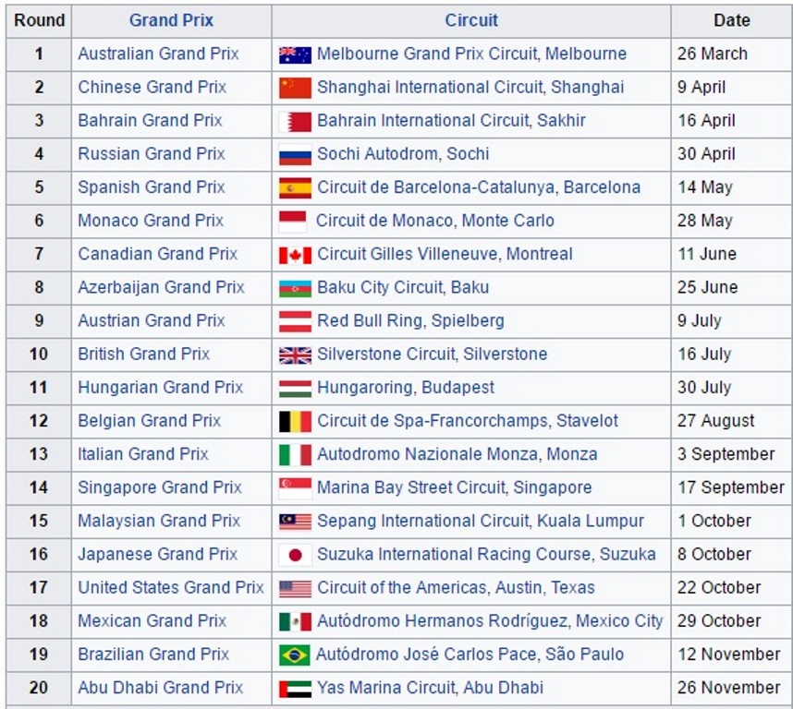Follow the Canadian Grand Prix link

[157, 254]
